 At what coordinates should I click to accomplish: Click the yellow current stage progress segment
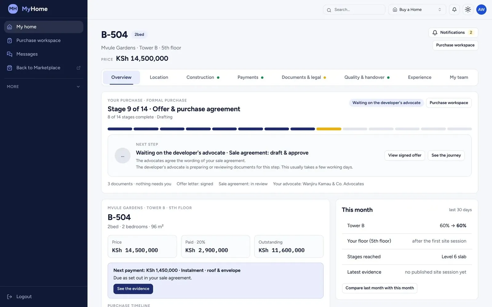coord(329,129)
